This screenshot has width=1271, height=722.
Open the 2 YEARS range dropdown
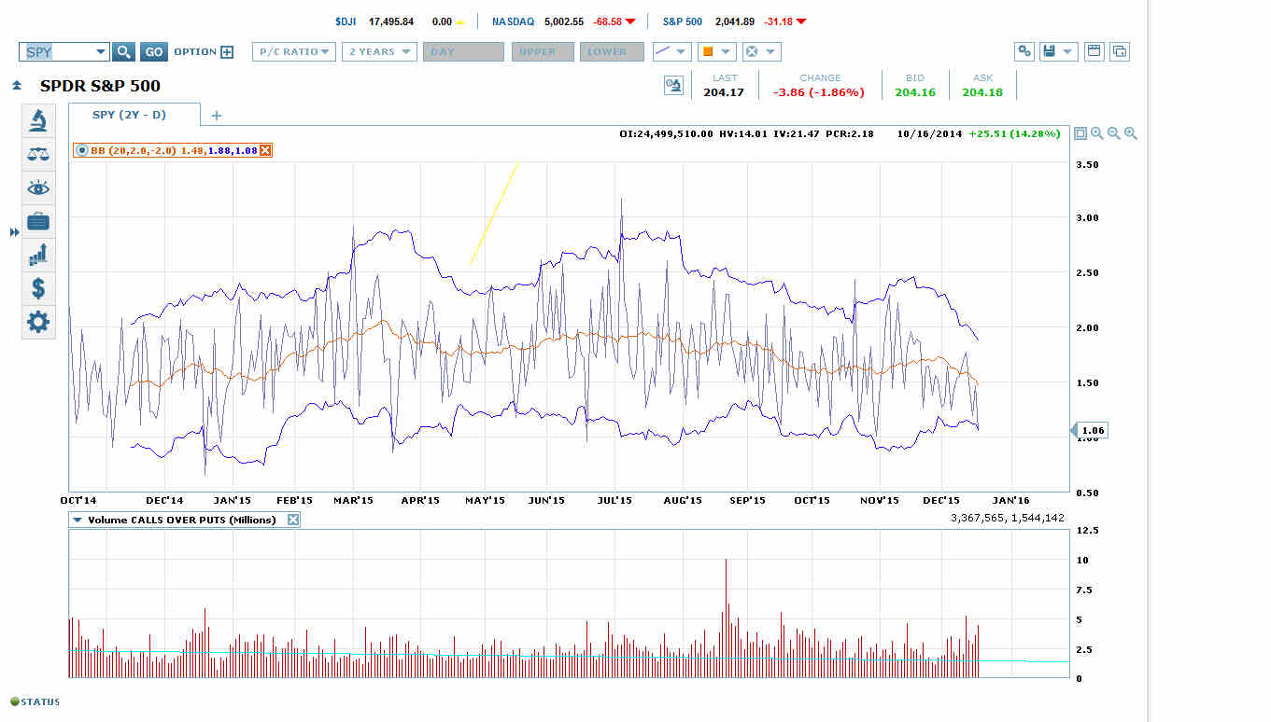(x=379, y=52)
